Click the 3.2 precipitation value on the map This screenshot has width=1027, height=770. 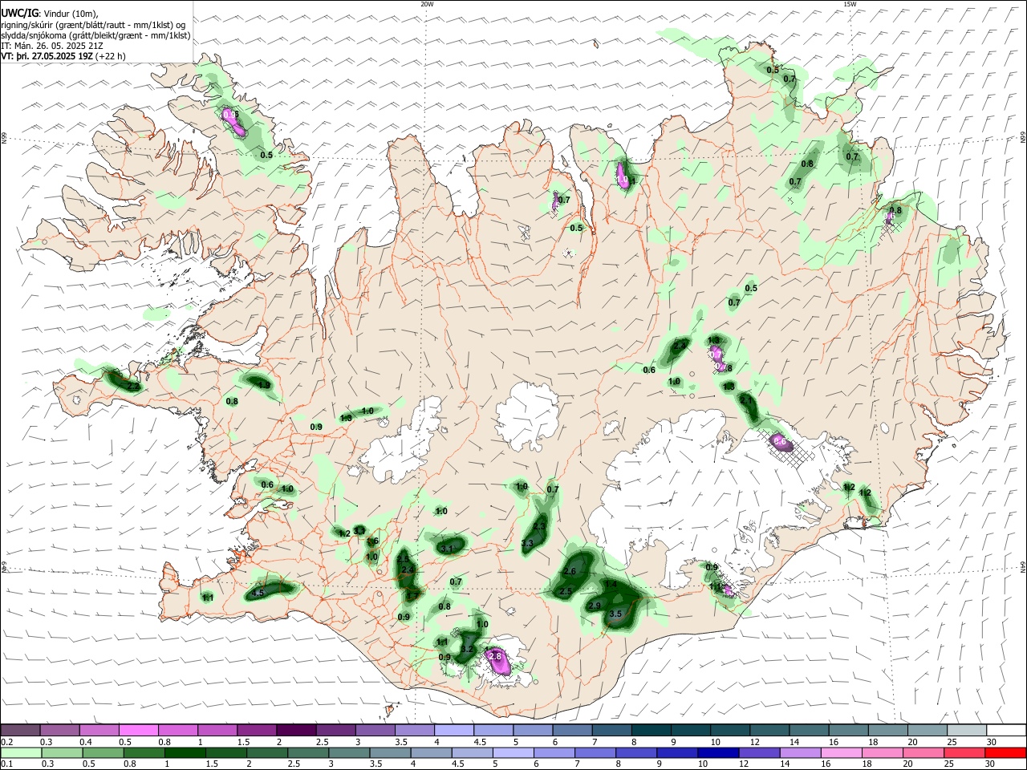tap(468, 649)
